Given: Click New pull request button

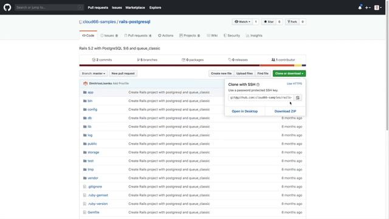Looking at the screenshot, I should (x=123, y=74).
